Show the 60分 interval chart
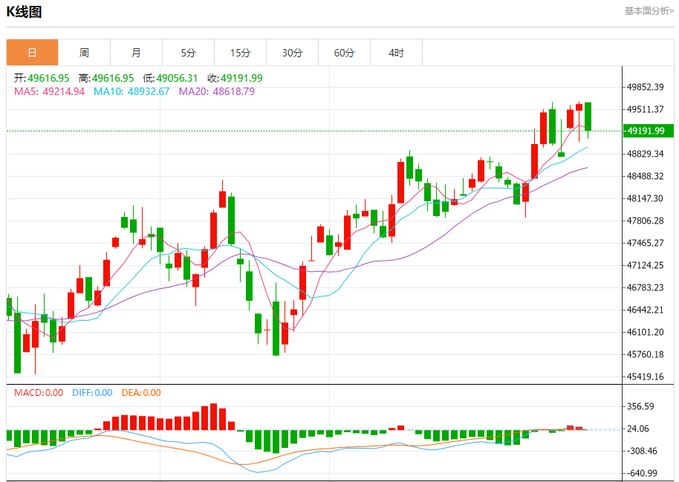This screenshot has width=679, height=482. pyautogui.click(x=344, y=53)
